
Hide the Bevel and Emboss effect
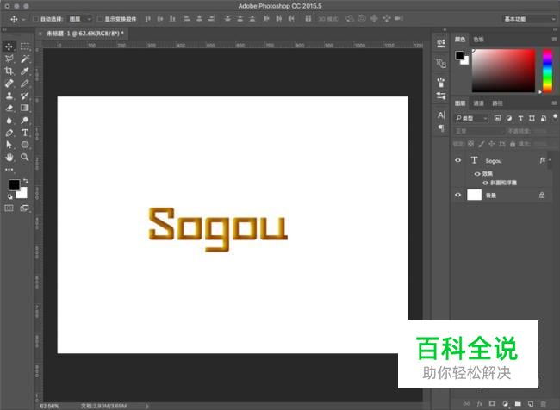pyautogui.click(x=485, y=183)
